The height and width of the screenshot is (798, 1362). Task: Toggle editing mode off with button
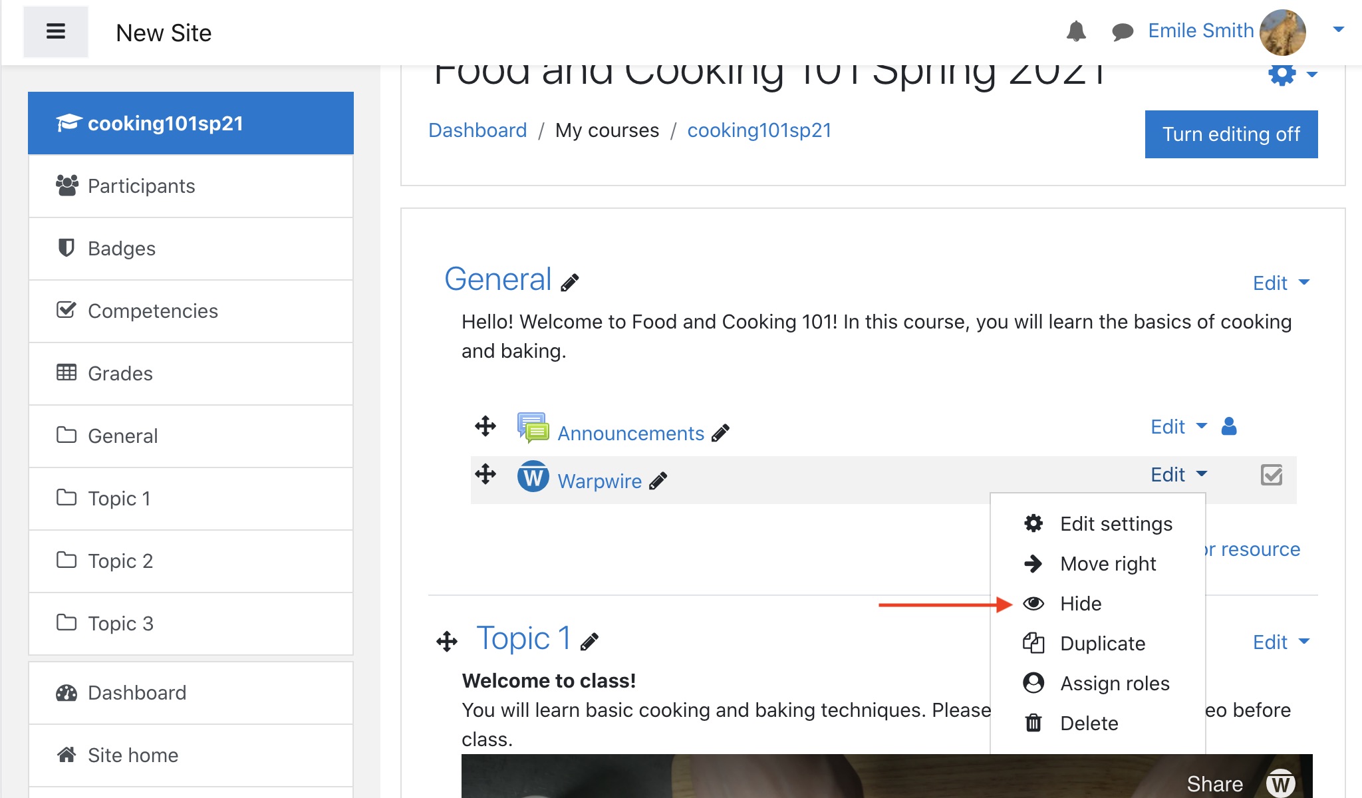click(1232, 134)
